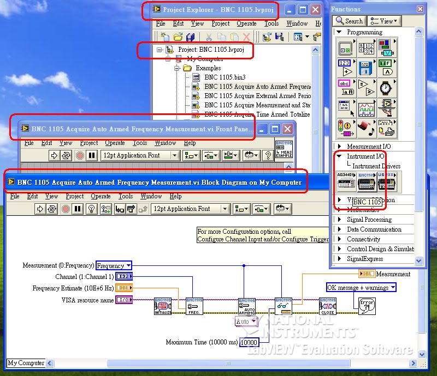Open Edit menu in Project Explorer

(178, 23)
